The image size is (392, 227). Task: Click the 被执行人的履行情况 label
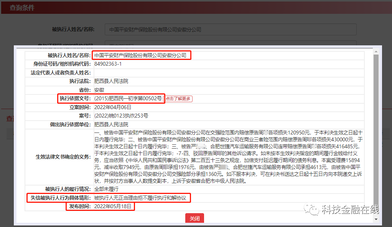[x=68, y=189]
